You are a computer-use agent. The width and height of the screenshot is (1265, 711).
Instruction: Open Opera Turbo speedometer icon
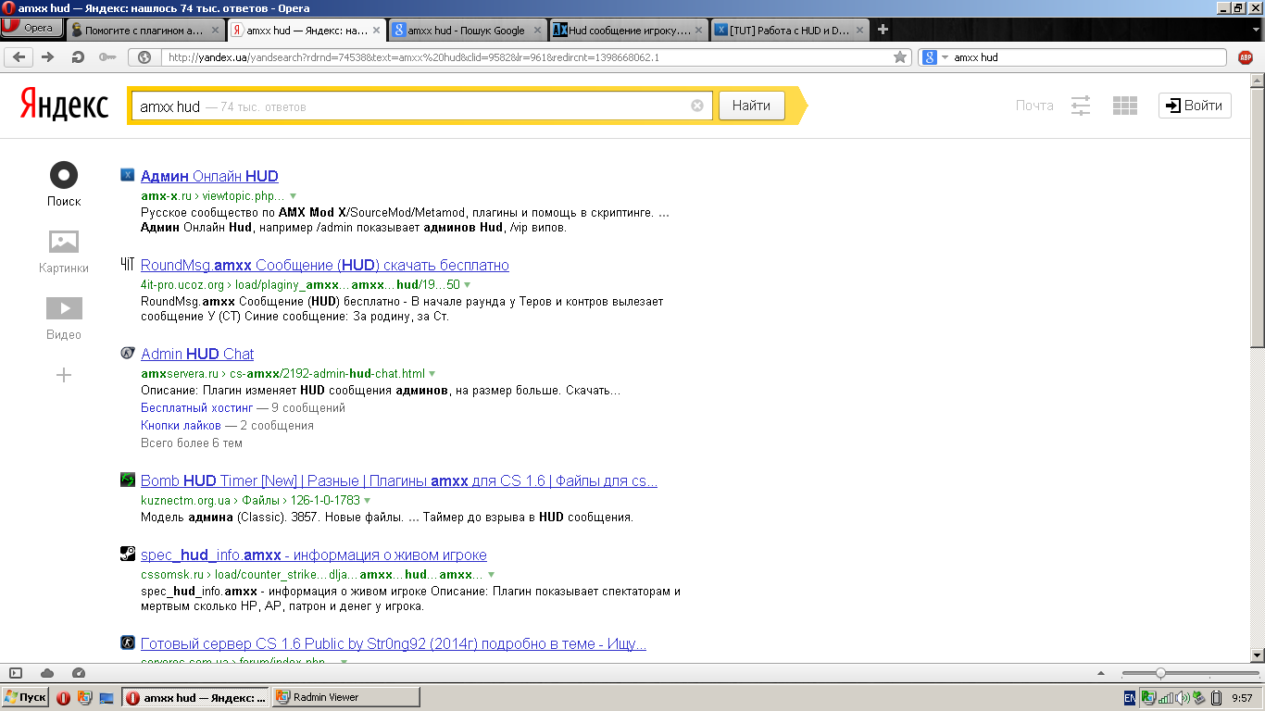tap(79, 673)
